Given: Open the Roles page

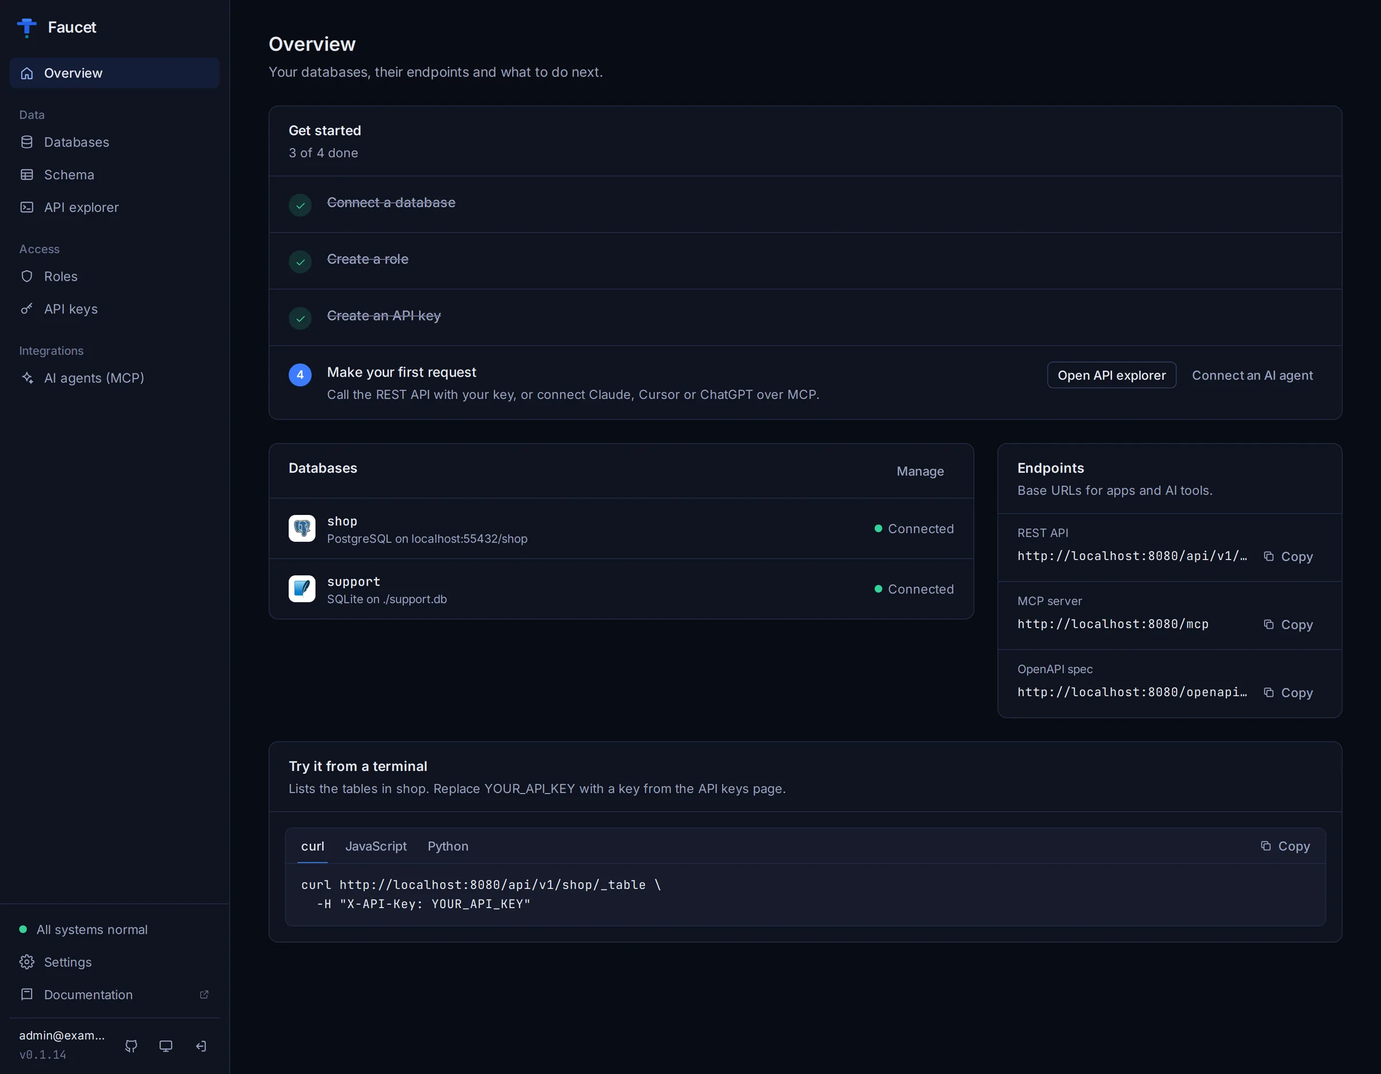Looking at the screenshot, I should click(x=115, y=276).
